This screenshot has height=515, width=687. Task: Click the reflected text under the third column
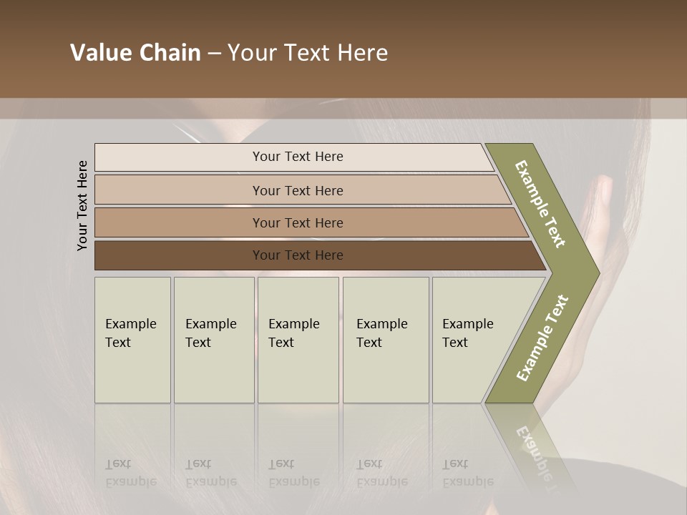294,473
